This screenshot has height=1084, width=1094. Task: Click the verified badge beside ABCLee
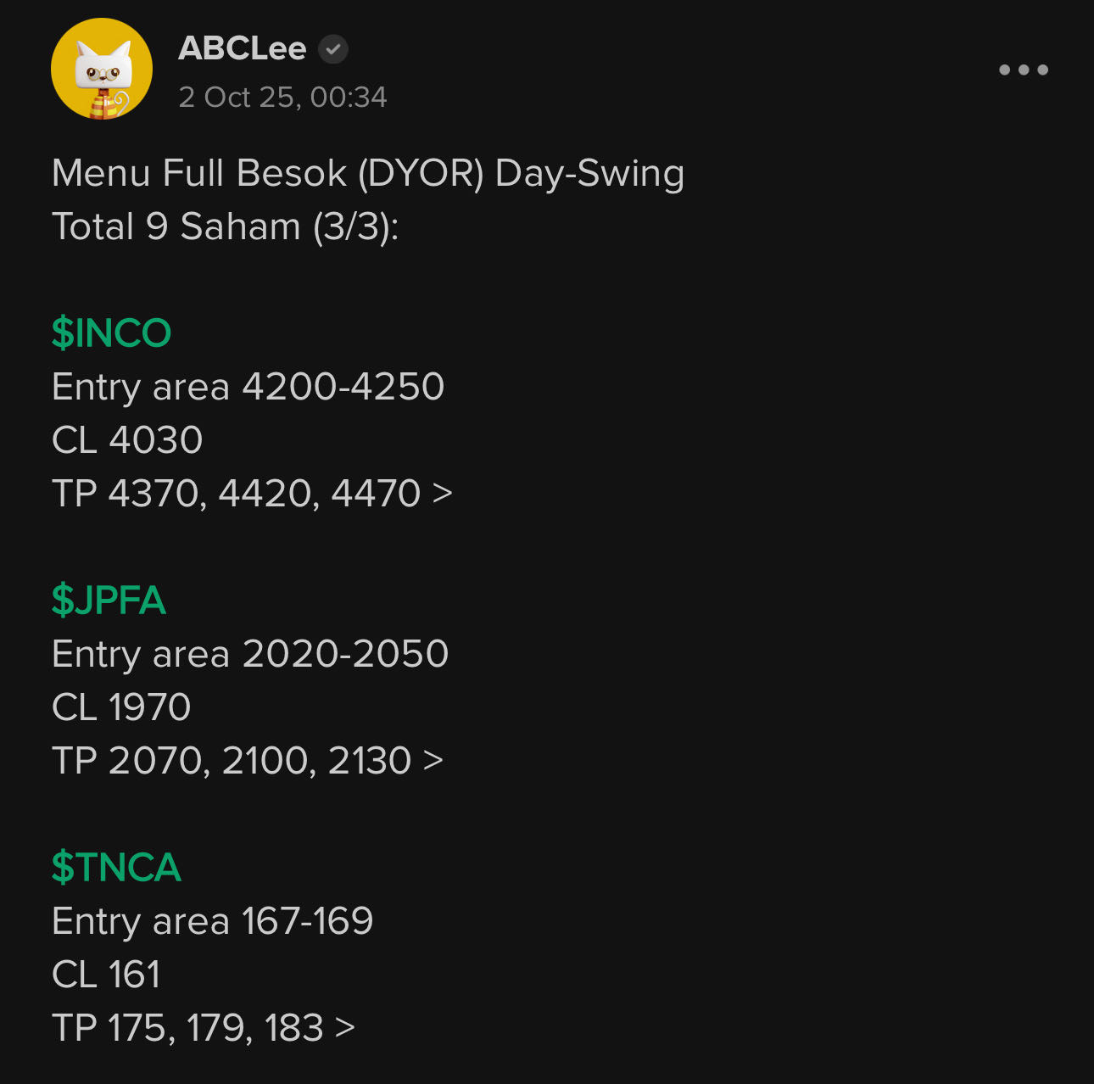tap(333, 49)
